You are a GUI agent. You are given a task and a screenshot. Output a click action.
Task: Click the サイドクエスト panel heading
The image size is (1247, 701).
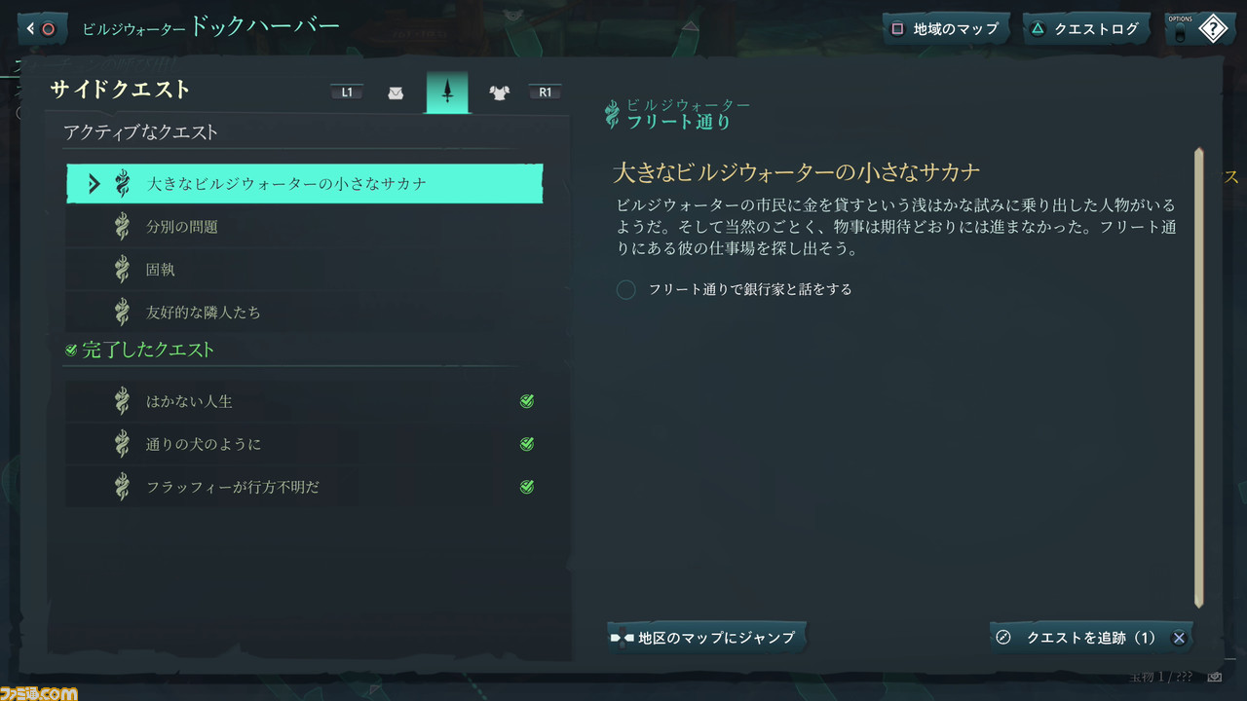(x=121, y=90)
